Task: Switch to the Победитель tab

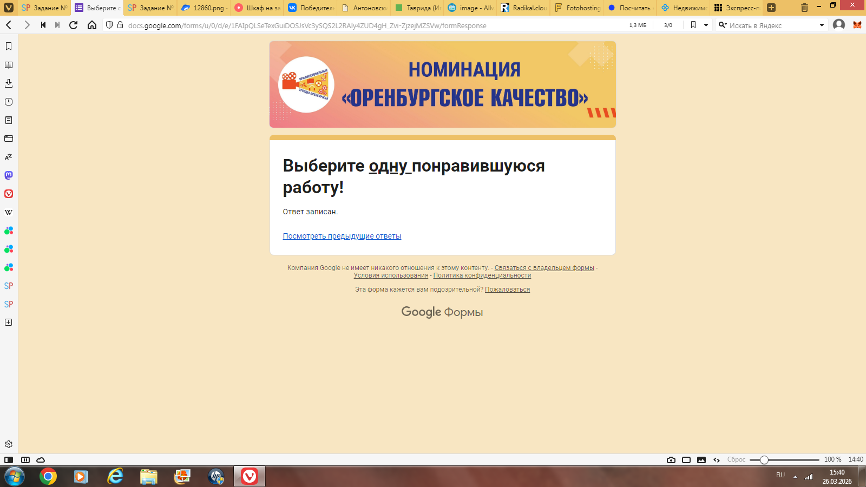Action: (x=311, y=8)
